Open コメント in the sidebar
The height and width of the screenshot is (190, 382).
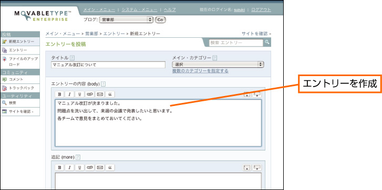tap(20, 79)
